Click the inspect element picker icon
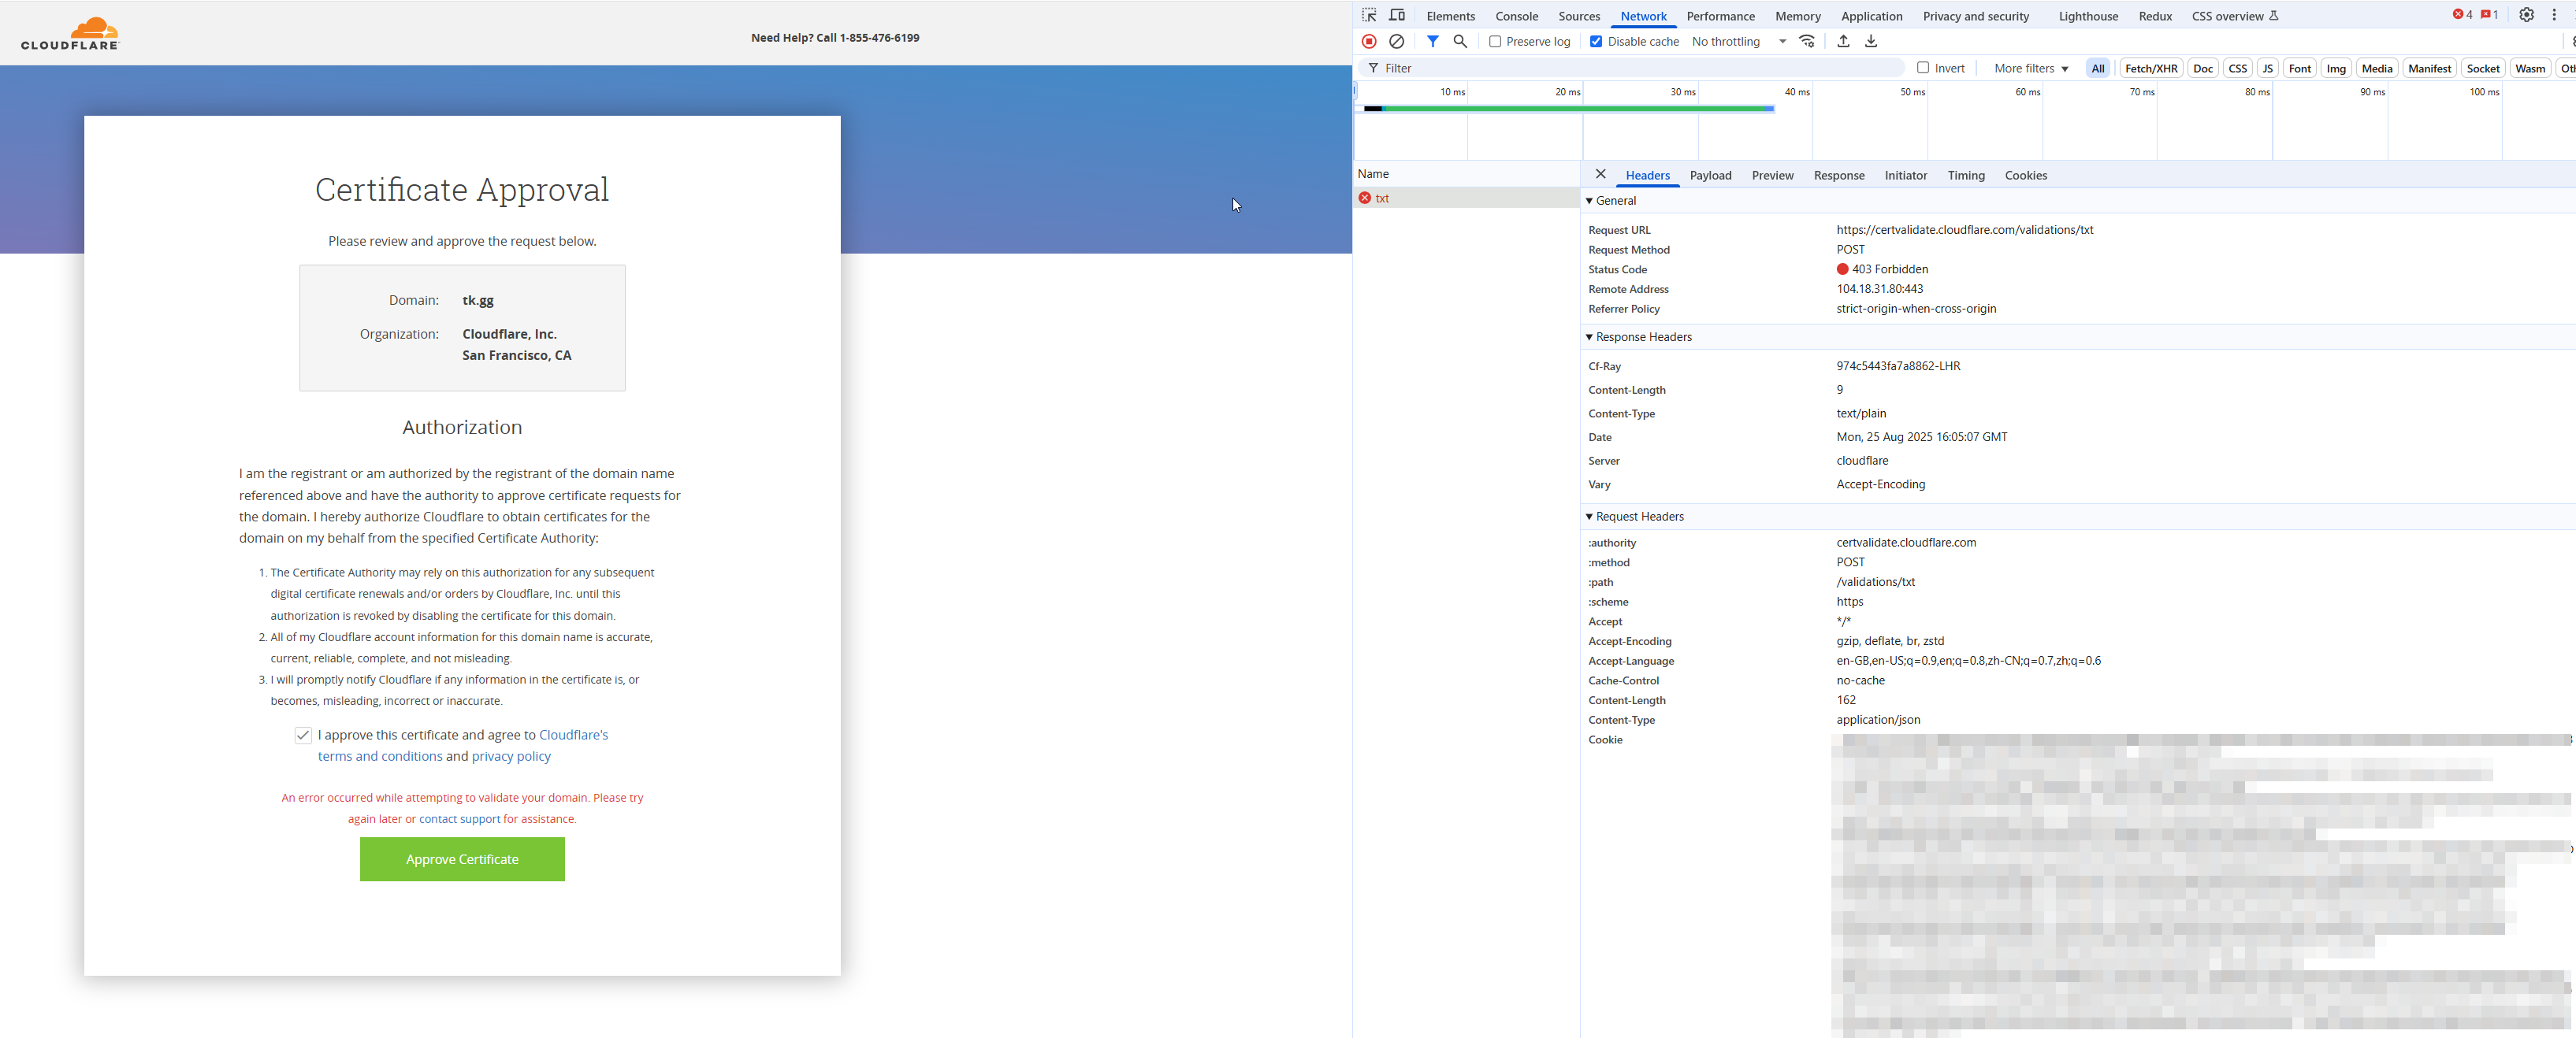 point(1369,15)
